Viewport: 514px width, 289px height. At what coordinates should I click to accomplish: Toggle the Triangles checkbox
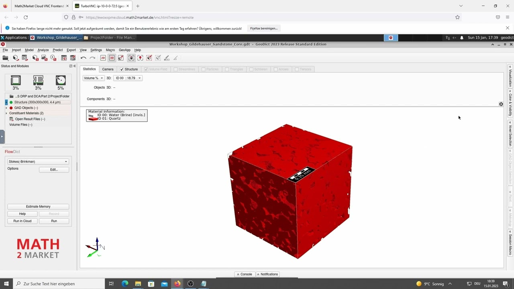(x=227, y=69)
